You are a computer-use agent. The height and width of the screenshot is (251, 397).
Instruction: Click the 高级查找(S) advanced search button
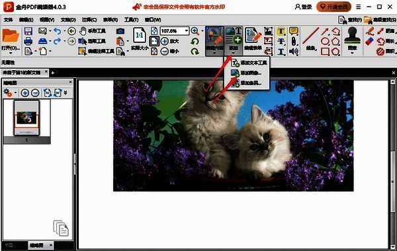coord(380,20)
